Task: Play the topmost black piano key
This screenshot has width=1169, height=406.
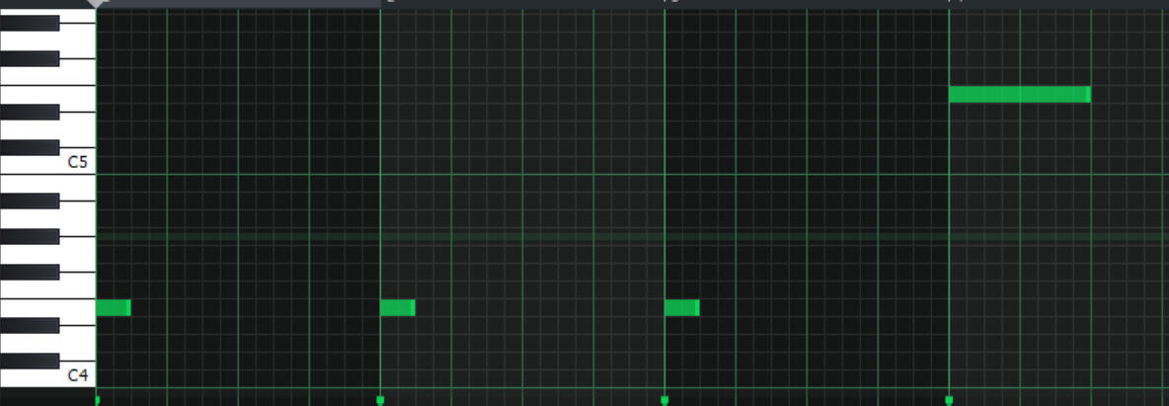Action: click(30, 23)
